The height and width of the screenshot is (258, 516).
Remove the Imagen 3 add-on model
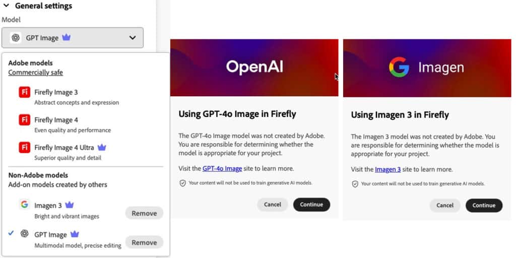(144, 213)
